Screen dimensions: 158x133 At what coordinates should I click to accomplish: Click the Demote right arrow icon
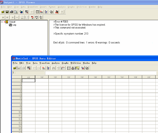point(7,18)
